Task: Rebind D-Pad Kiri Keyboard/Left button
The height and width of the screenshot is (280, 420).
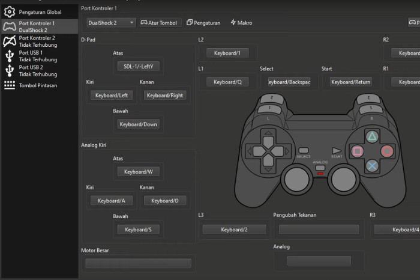Action: coord(112,95)
